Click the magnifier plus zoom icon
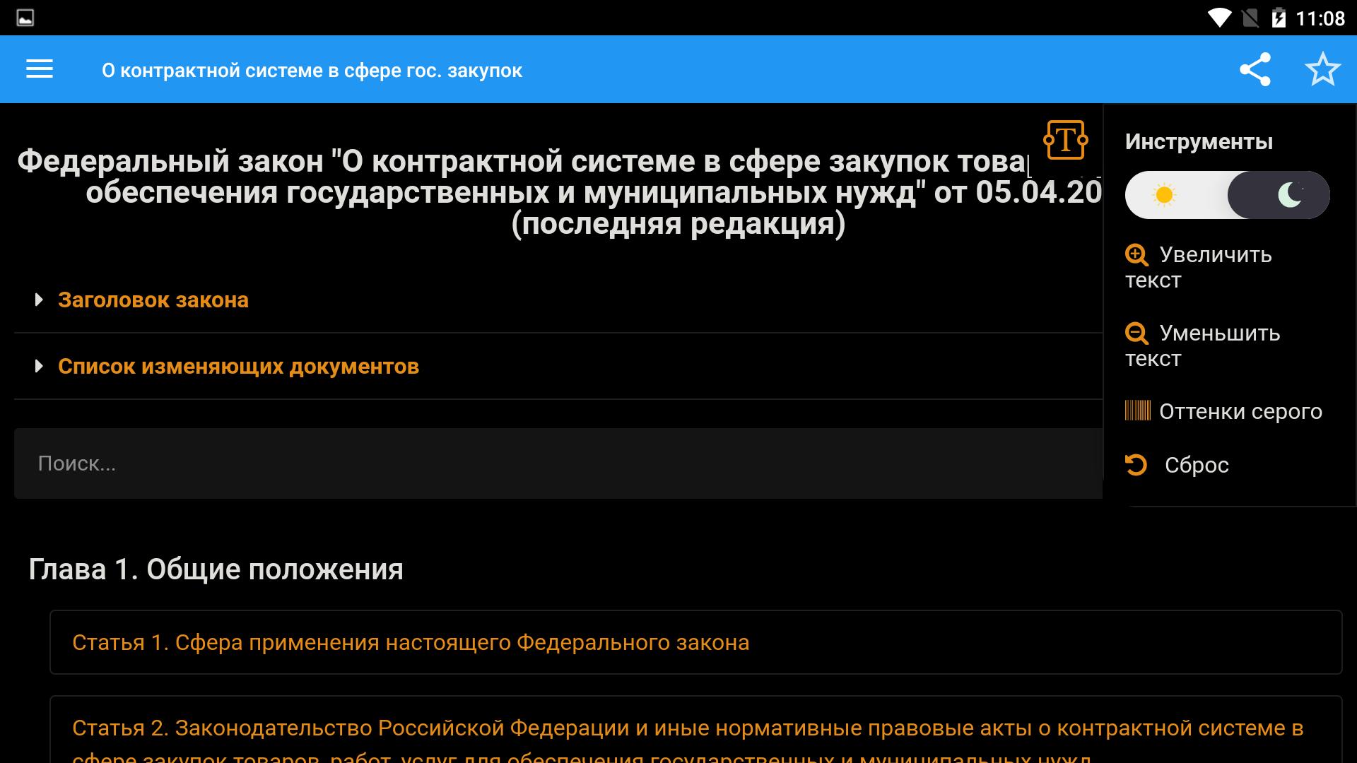The image size is (1357, 763). [1136, 255]
